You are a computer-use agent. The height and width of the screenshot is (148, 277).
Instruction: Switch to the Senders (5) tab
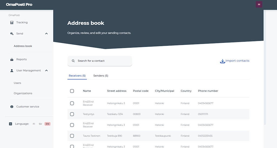pos(101,75)
